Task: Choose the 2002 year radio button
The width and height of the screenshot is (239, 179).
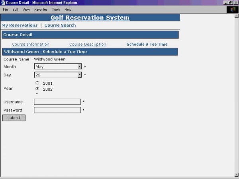Action: pos(37,89)
